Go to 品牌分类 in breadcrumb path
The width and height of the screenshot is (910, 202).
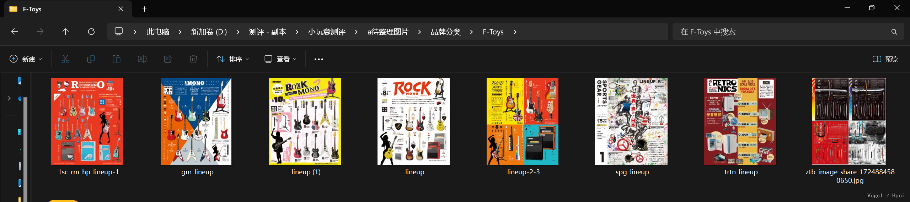tap(445, 32)
